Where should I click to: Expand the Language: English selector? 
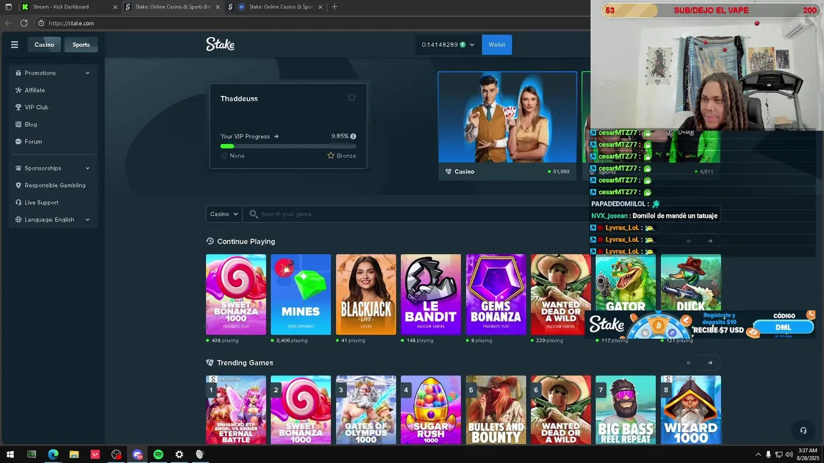pyautogui.click(x=53, y=219)
